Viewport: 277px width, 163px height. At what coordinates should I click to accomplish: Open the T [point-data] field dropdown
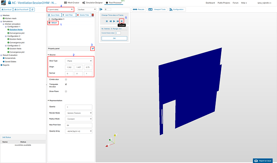(x=60, y=10)
